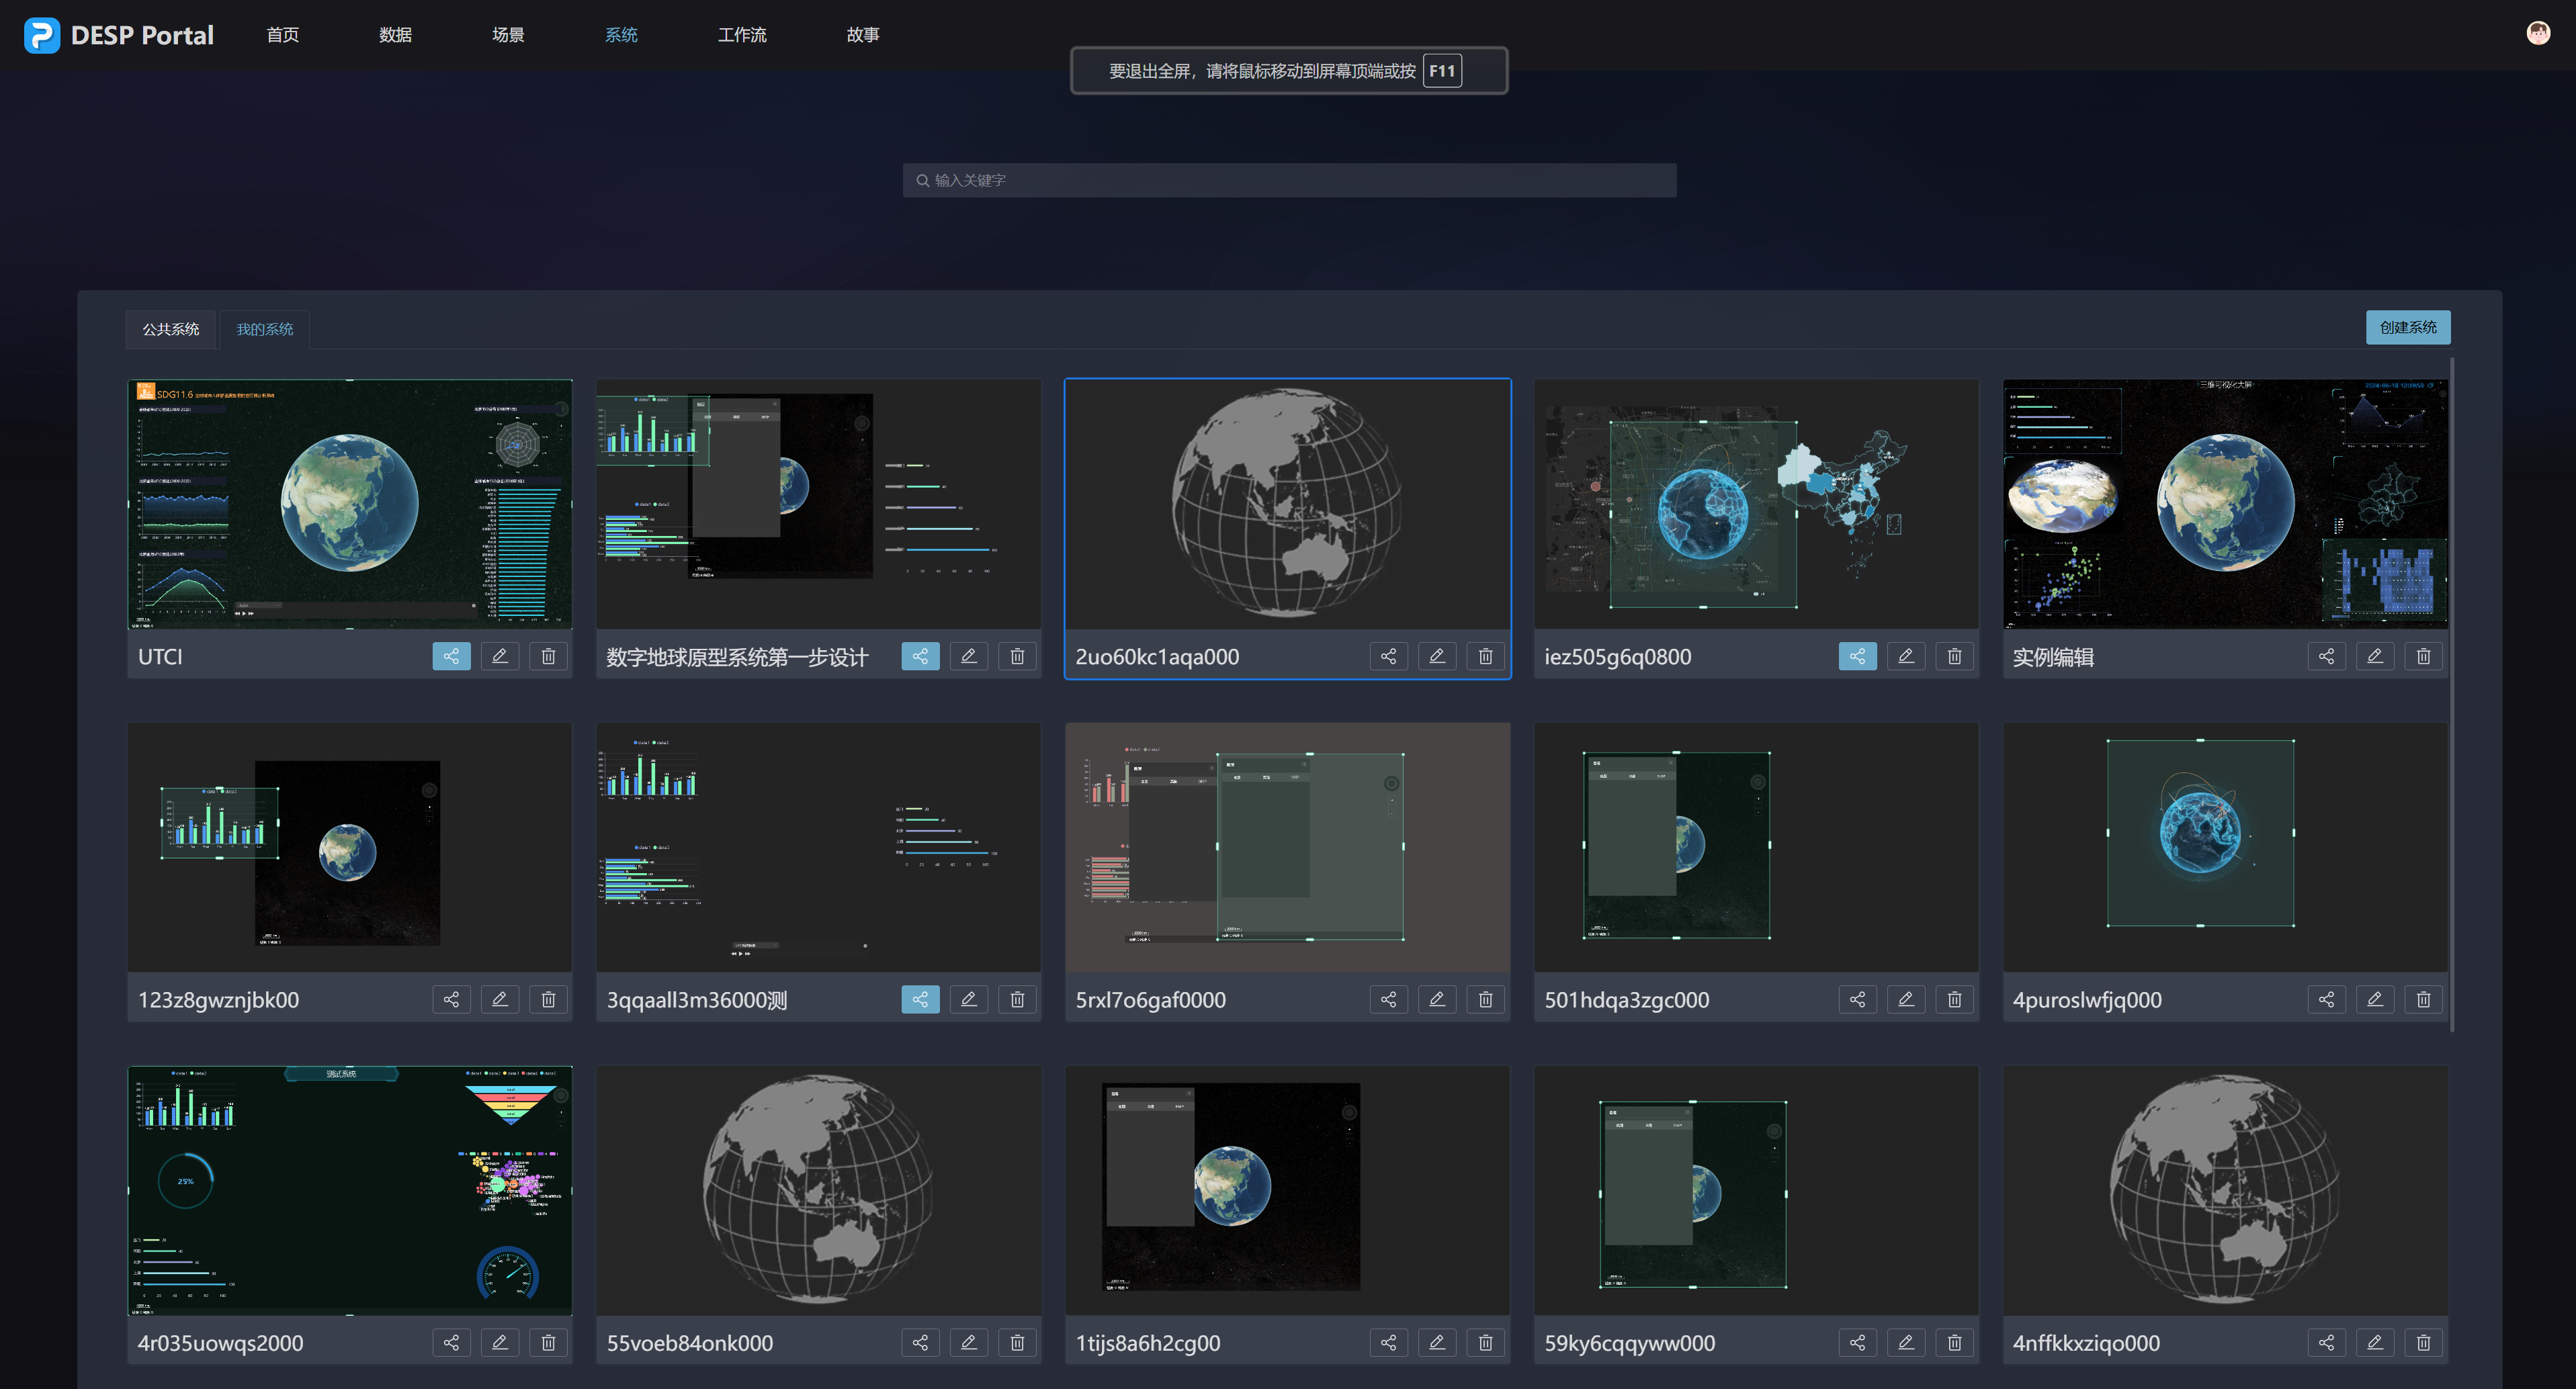Select the 公共系统 tab
The width and height of the screenshot is (2576, 1389).
(x=171, y=329)
